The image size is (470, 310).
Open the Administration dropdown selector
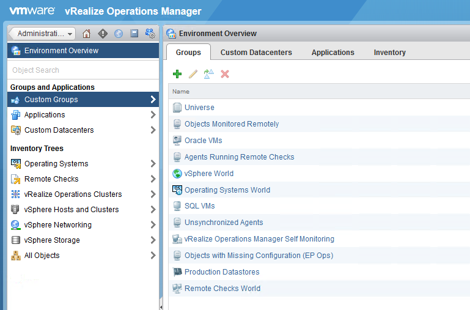coord(42,34)
